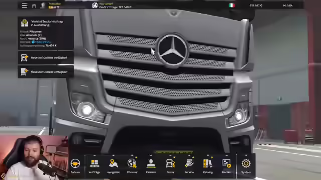Open the Aufträge menu
Screen dimensions: 321x180
click(x=95, y=166)
